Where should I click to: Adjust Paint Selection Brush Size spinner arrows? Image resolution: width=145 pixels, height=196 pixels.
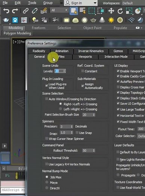(x=94, y=115)
